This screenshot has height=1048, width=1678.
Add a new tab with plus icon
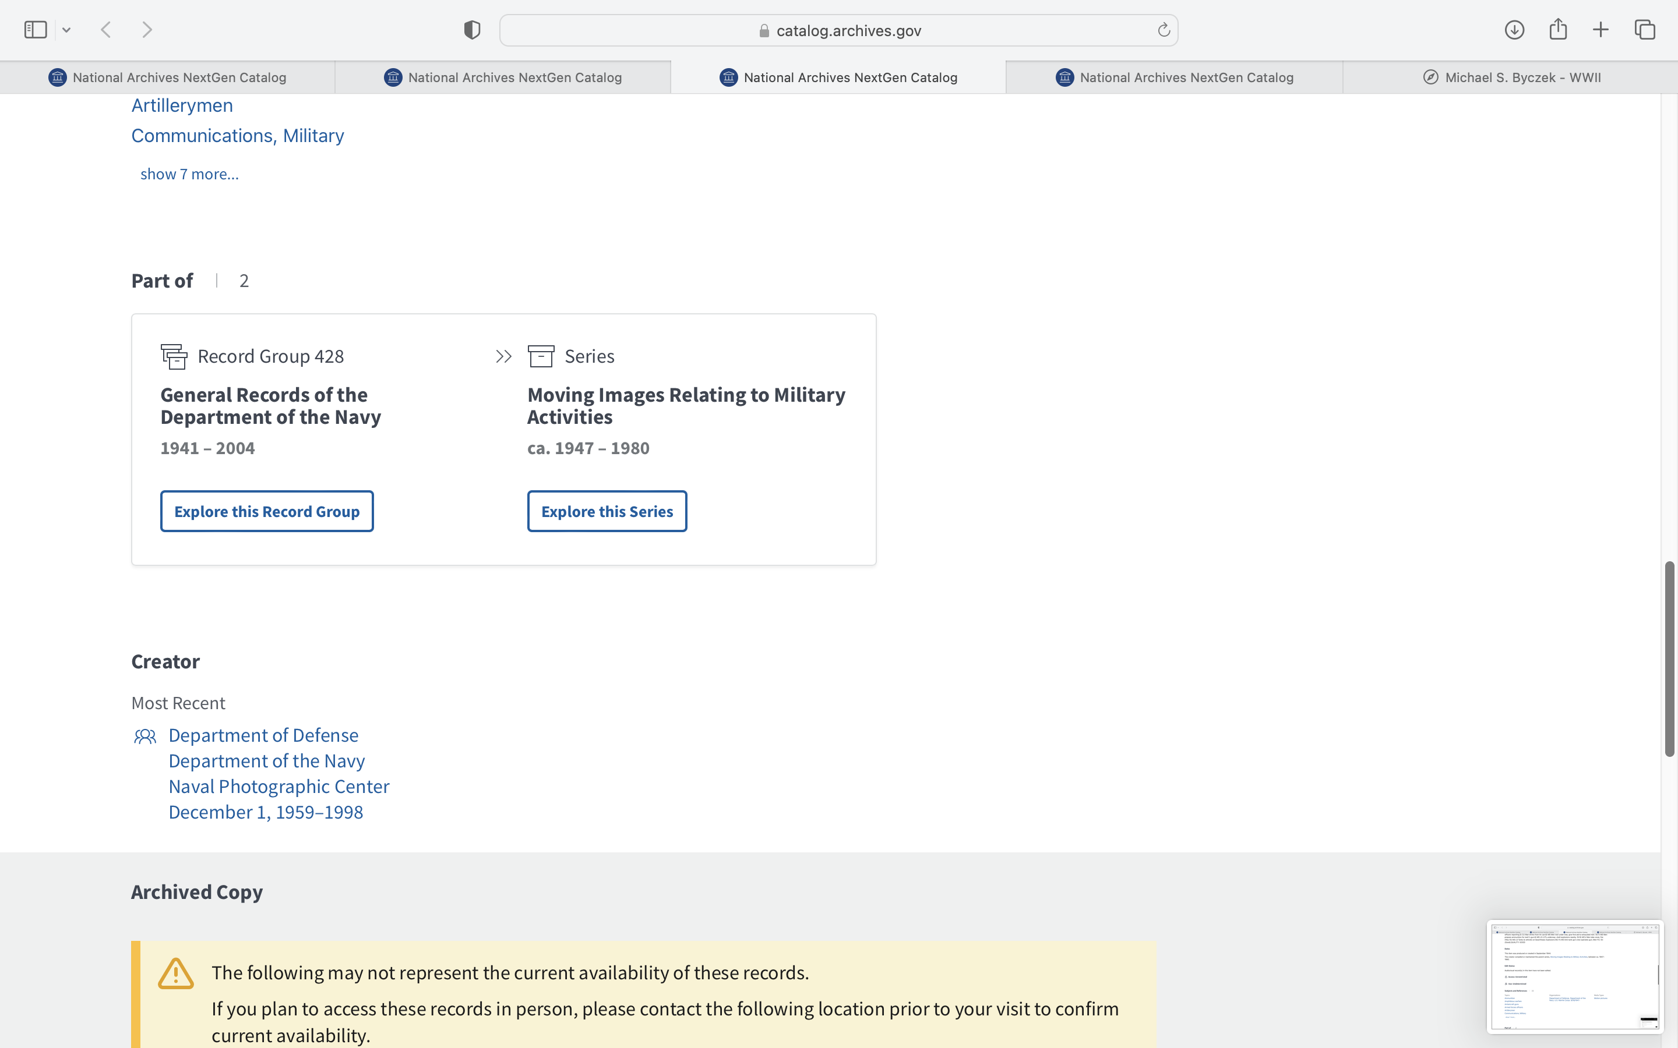pyautogui.click(x=1601, y=30)
